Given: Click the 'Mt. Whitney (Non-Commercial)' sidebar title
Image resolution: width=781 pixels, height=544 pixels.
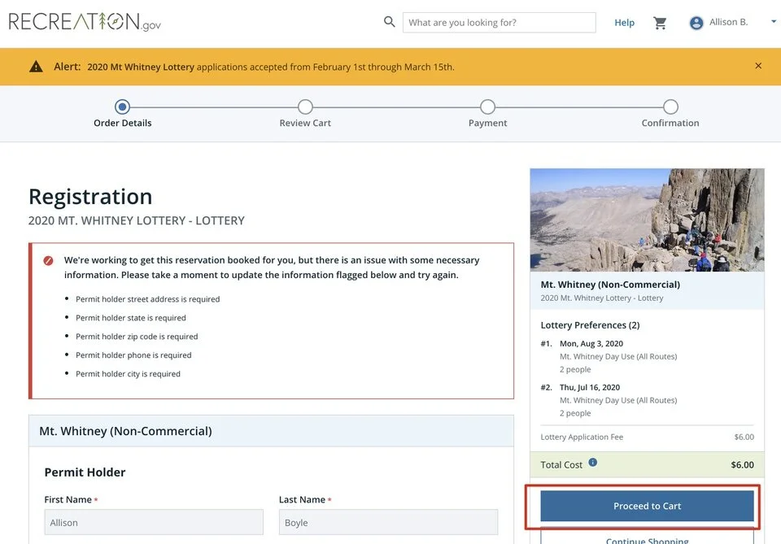Looking at the screenshot, I should tap(610, 285).
